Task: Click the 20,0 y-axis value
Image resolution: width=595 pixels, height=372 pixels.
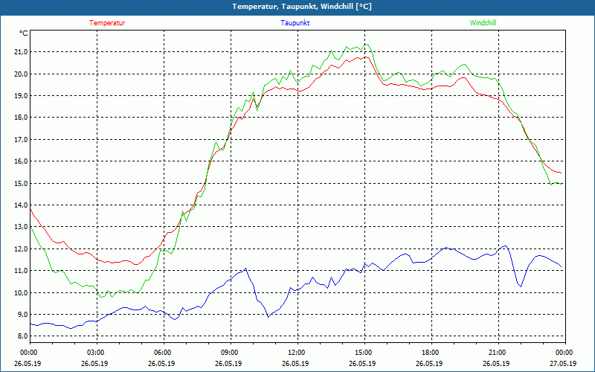Action: (22, 74)
